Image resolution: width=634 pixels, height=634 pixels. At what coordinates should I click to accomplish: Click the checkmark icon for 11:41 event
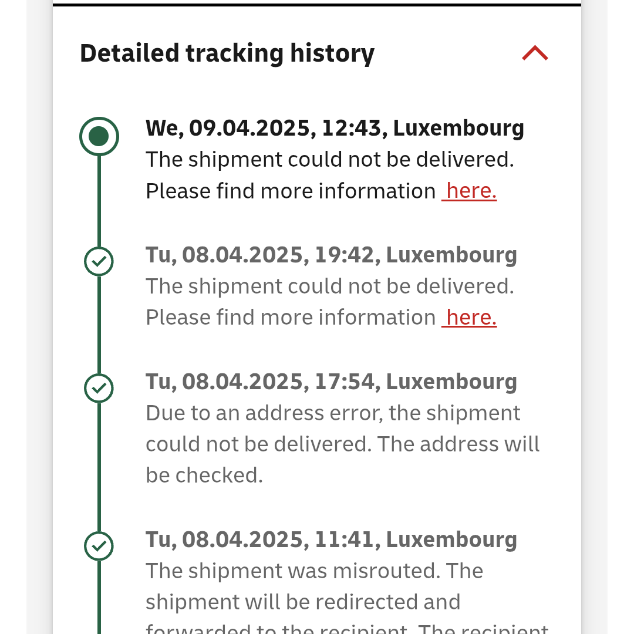(x=99, y=547)
